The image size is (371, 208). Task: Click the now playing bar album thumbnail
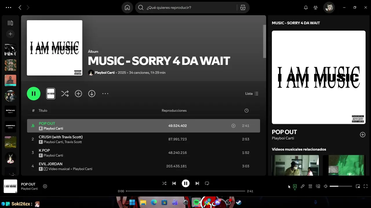pos(10,186)
